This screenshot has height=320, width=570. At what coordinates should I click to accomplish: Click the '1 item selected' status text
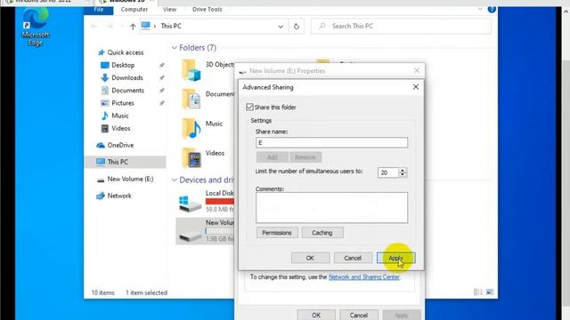pyautogui.click(x=146, y=292)
